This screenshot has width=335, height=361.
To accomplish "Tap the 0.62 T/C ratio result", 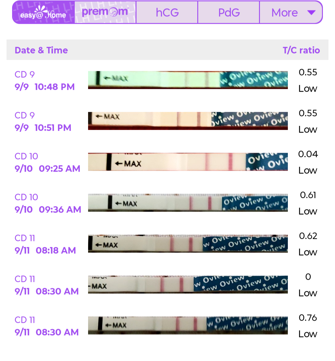I will coord(308,236).
